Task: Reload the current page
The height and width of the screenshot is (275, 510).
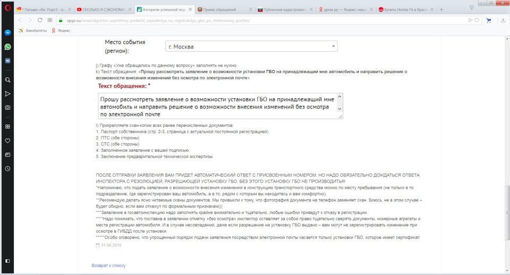Action: pyautogui.click(x=40, y=20)
